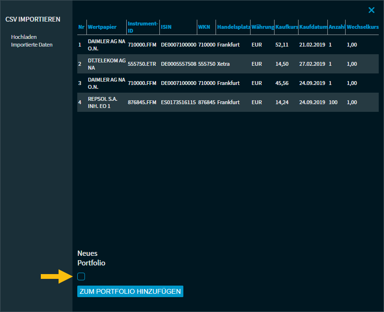This screenshot has height=312, width=384.
Task: Tick the Neues Portfolio checkbox
Action: (x=81, y=276)
